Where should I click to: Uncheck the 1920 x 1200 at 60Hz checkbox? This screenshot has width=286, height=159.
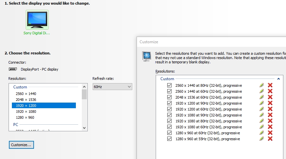(170, 109)
